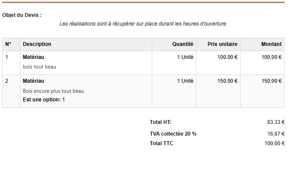Screen dimensions: 298x185
Task: Click the "Matériau" title in row 2
Action: [x=33, y=81]
